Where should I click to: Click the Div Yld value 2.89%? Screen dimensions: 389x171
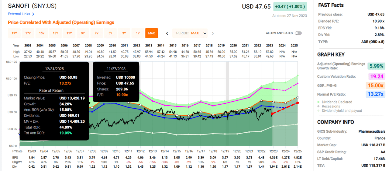pyautogui.click(x=379, y=34)
